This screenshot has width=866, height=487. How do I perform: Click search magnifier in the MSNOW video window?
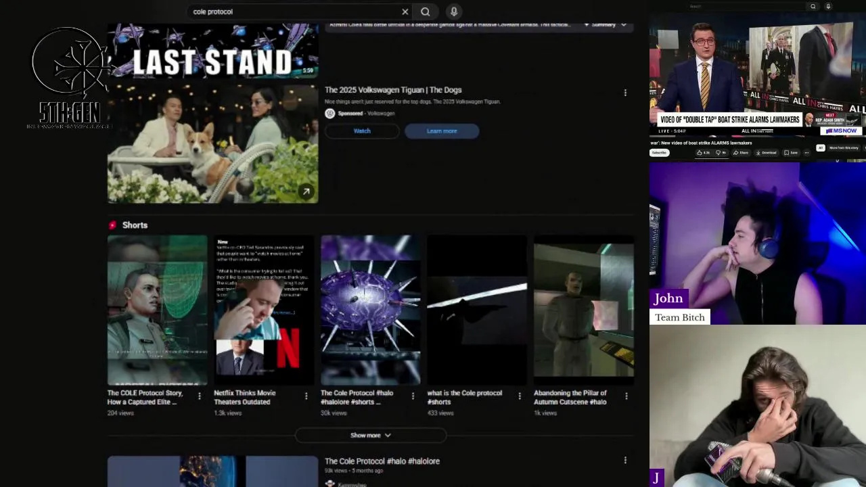(x=813, y=7)
